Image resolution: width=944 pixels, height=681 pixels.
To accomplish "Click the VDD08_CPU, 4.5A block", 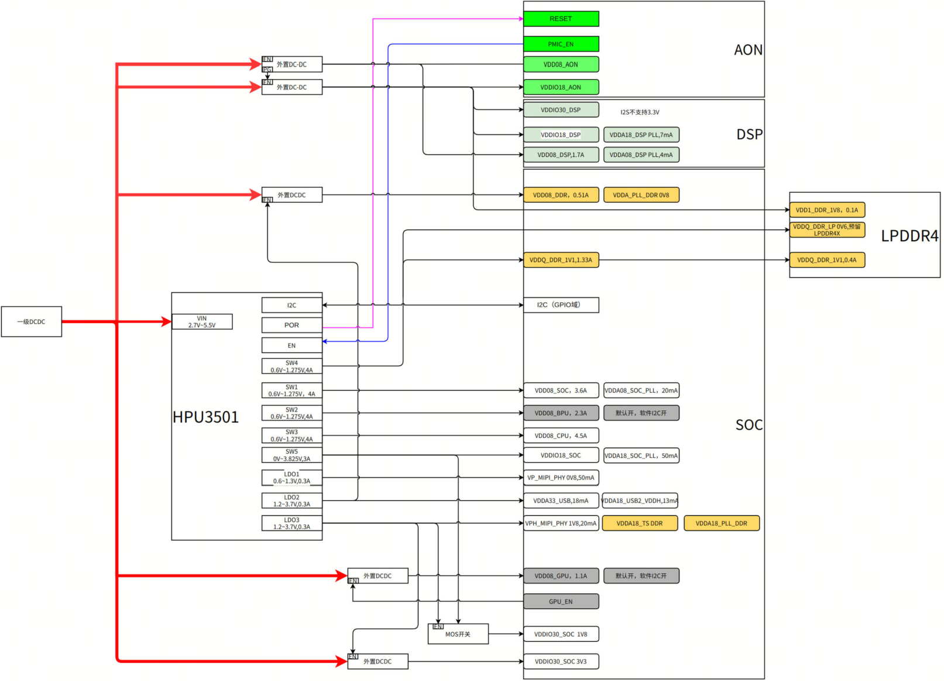I will pos(561,436).
